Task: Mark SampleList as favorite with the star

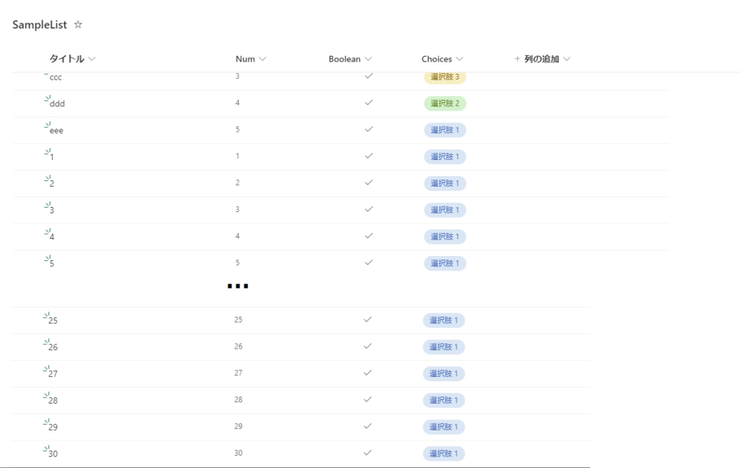Action: click(x=78, y=25)
